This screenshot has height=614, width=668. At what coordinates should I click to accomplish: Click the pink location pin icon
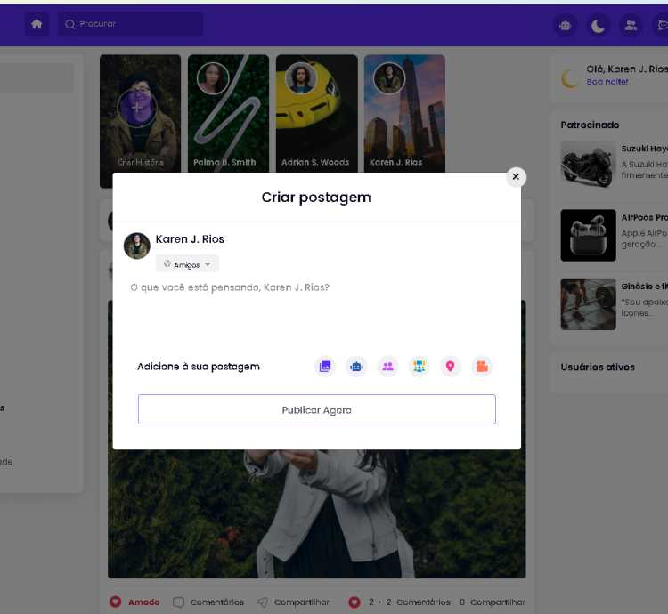point(451,366)
